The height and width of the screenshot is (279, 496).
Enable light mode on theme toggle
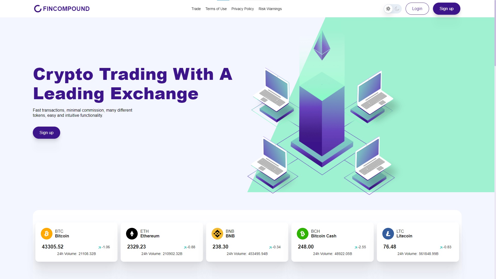coord(388,9)
